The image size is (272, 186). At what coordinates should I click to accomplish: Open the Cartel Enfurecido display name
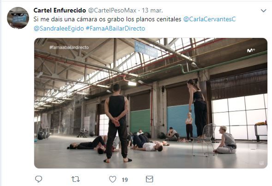tap(60, 11)
